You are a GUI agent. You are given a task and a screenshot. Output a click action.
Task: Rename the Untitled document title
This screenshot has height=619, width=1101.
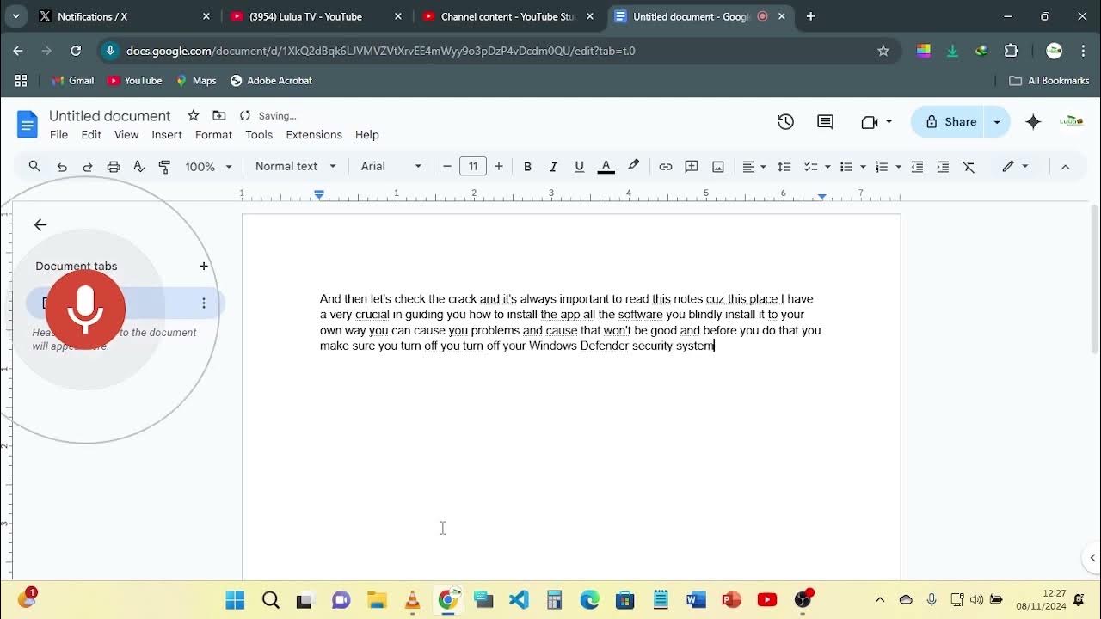(110, 116)
